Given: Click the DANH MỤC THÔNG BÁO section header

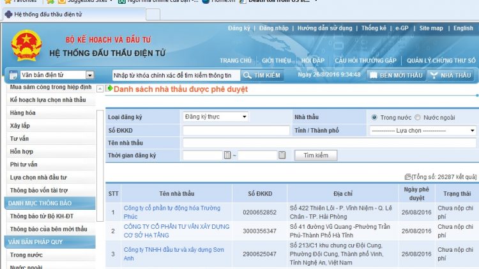Looking at the screenshot, I should 50,203.
